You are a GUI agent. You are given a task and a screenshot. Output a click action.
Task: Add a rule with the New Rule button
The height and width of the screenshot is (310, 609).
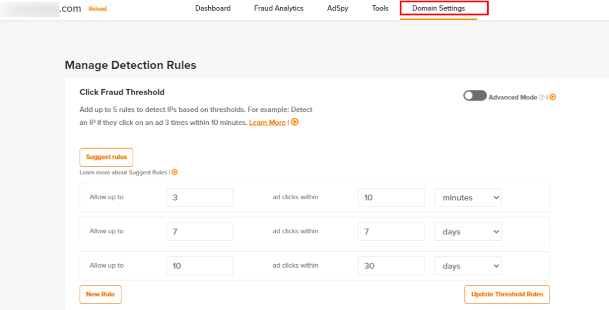click(x=100, y=295)
